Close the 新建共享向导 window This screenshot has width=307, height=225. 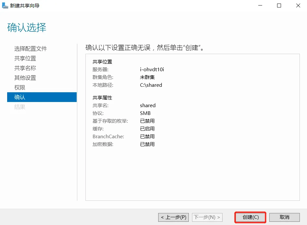298,6
